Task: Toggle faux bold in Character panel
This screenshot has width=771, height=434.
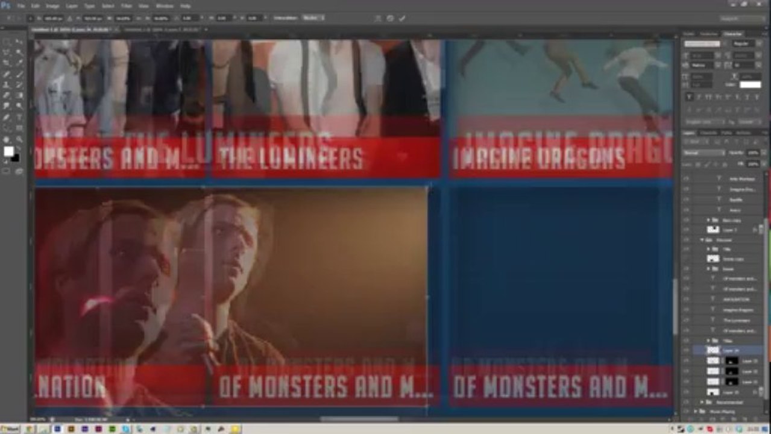Action: click(690, 96)
